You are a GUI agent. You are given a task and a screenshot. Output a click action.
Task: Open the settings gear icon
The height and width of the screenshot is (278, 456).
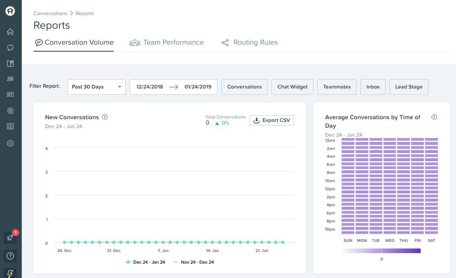[10, 143]
